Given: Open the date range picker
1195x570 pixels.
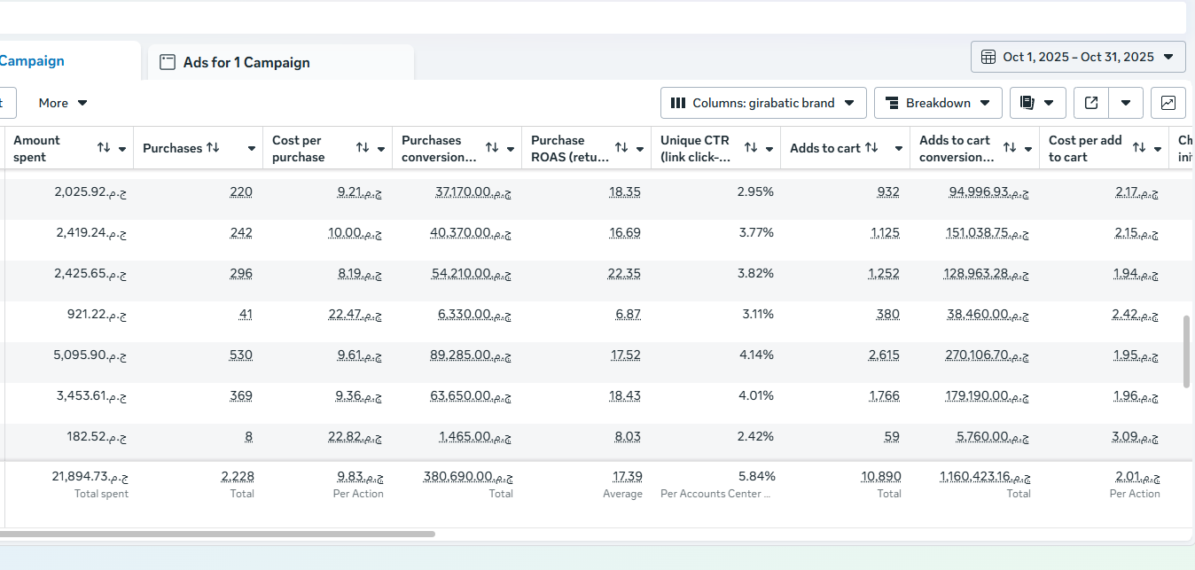Looking at the screenshot, I should [x=1078, y=57].
